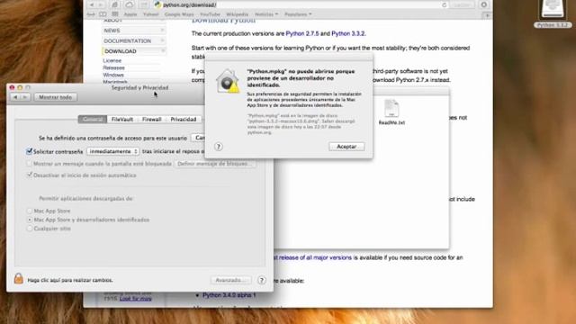The image size is (576, 324).
Task: Open the release of all major versions link
Action: (x=314, y=257)
